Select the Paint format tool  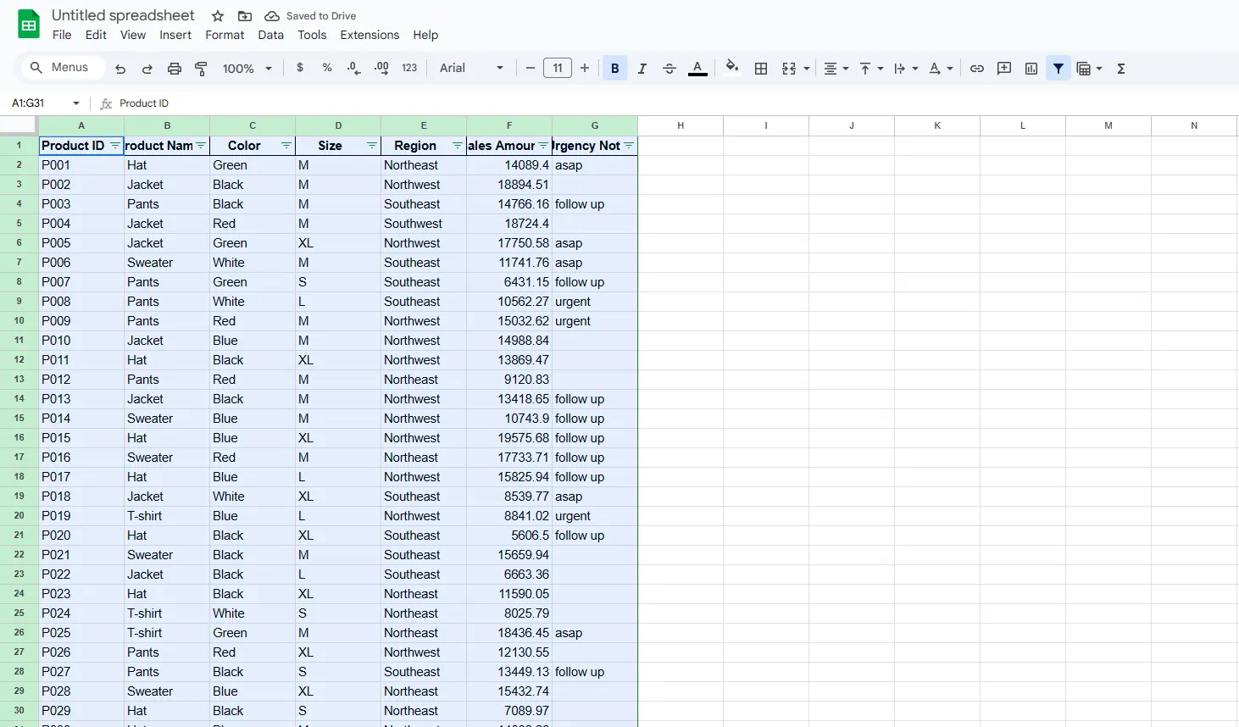201,69
